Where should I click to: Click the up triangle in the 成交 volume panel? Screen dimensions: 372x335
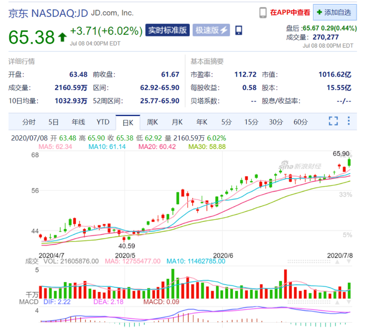coord(337,262)
